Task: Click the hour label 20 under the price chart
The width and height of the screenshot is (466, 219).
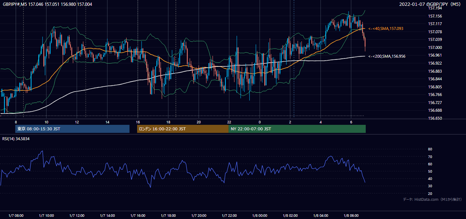Action: pos(199,122)
